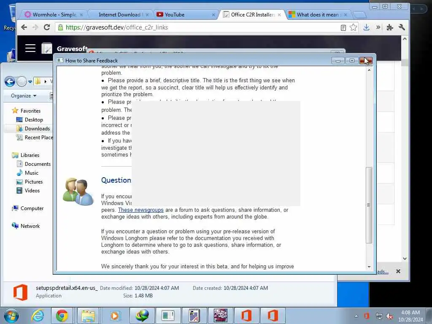The height and width of the screenshot is (324, 432).
Task: Click the Gravesoft logo icon
Action: [x=47, y=48]
